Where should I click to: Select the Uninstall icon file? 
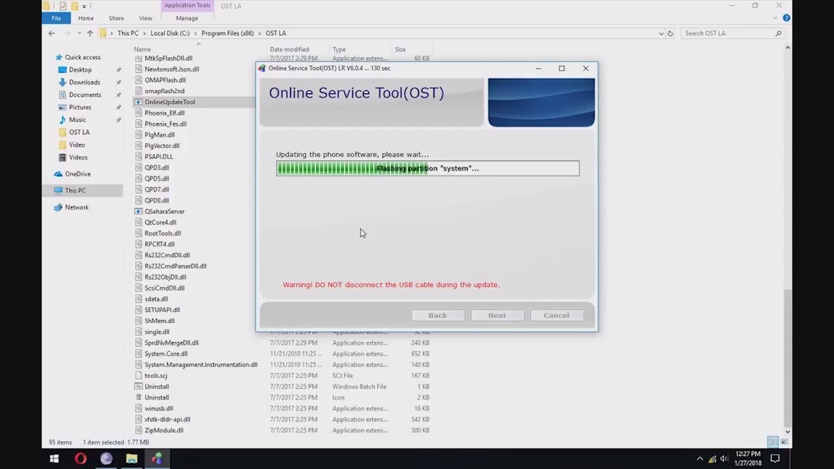click(156, 397)
